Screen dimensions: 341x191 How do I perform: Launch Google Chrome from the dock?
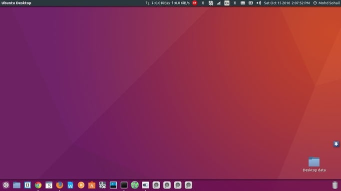(38, 185)
